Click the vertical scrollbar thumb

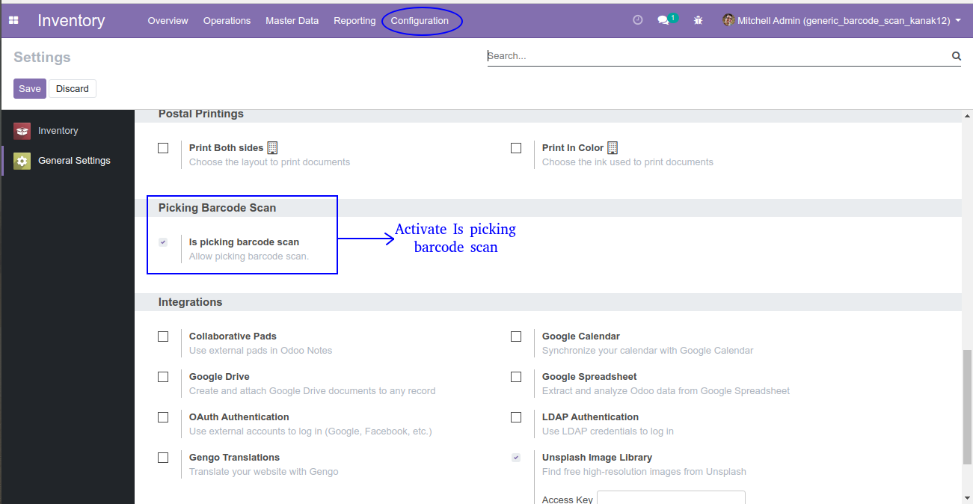tap(968, 407)
